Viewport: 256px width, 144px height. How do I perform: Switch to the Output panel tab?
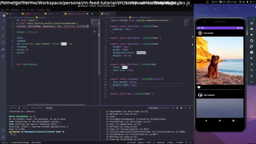[x=26, y=108]
